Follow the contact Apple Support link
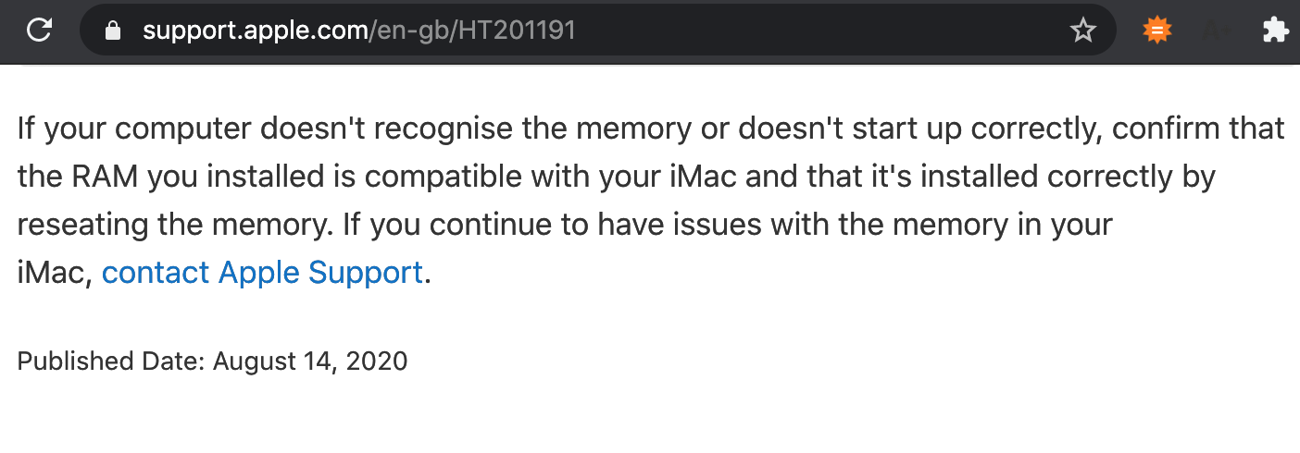The width and height of the screenshot is (1300, 453). pos(262,273)
